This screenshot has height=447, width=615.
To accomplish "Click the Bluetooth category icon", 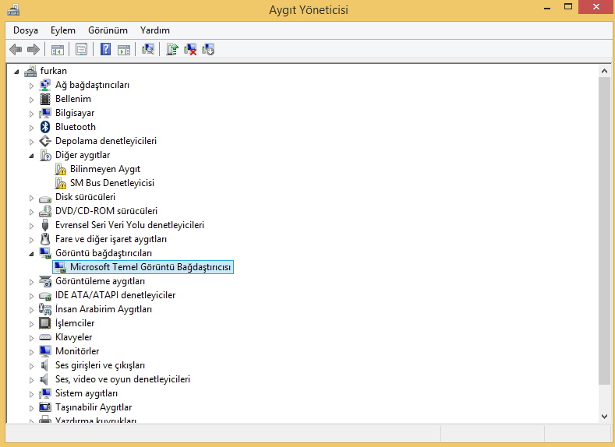I will point(45,127).
